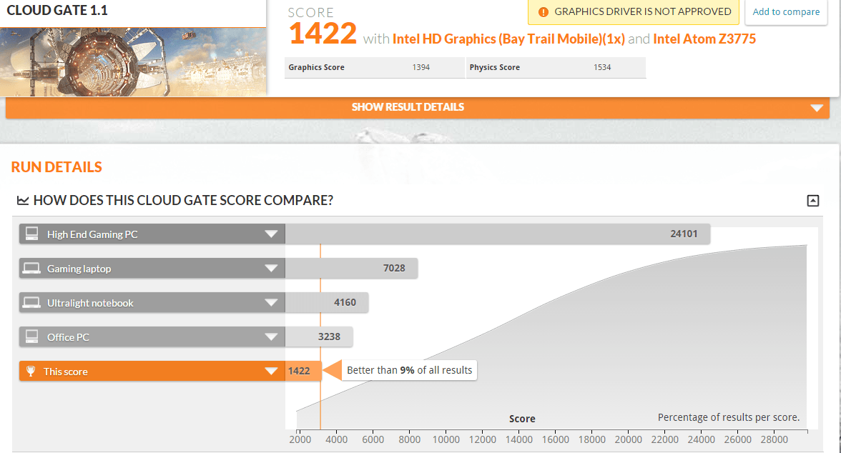Click the chart icon beside comparison heading

(23, 201)
